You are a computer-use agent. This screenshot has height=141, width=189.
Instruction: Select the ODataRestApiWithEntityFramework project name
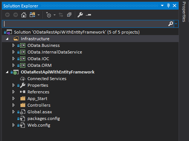coord(58,72)
